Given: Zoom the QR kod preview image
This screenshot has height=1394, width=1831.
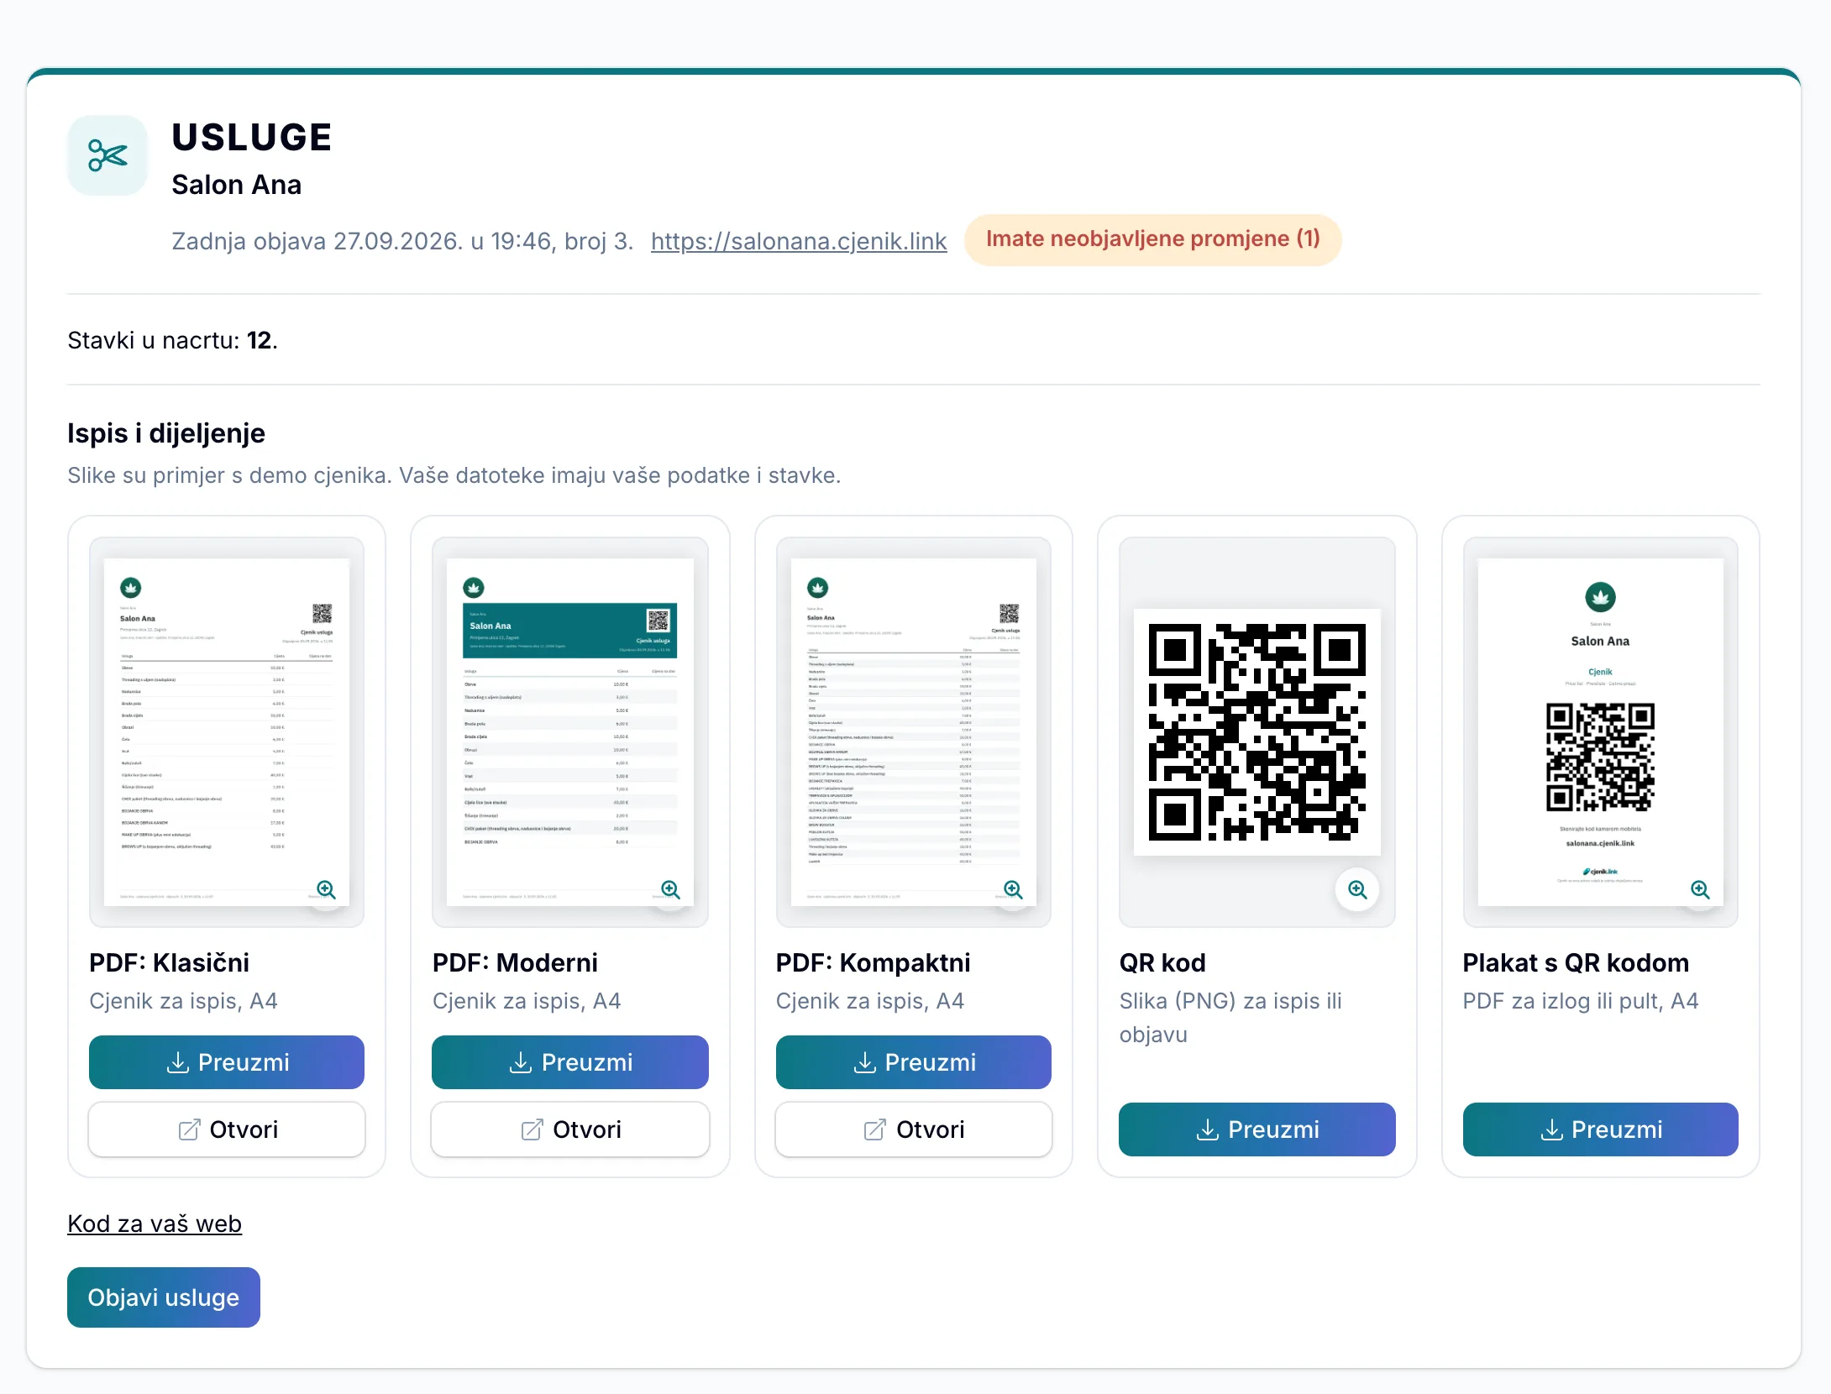Looking at the screenshot, I should (x=1357, y=889).
